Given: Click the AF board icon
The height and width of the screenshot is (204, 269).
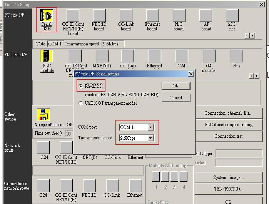Looking at the screenshot, I should (206, 16).
